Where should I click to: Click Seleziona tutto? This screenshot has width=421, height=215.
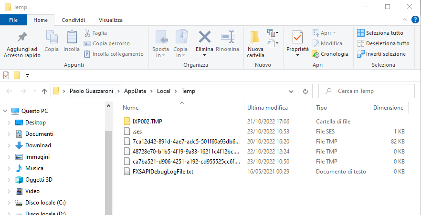(x=380, y=33)
